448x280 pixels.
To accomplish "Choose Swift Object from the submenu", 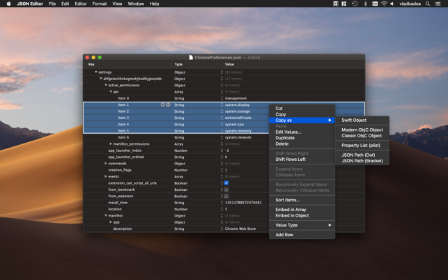I will pyautogui.click(x=362, y=120).
